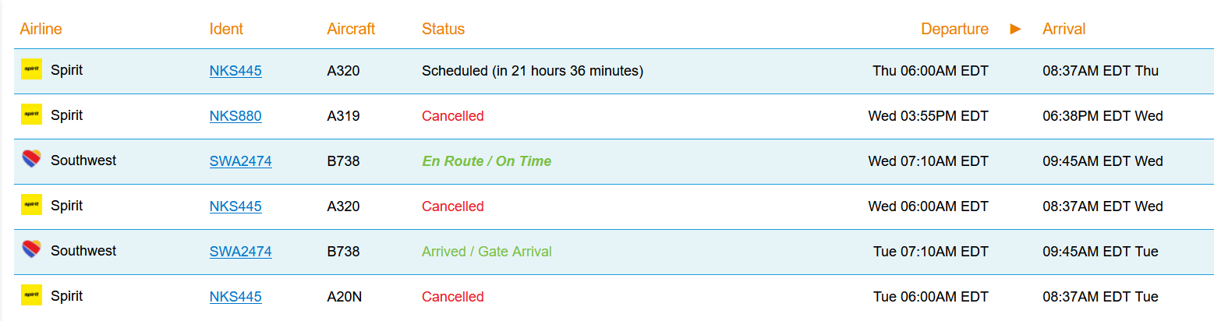Sort by the Departure column header
1214x321 pixels.
point(954,29)
